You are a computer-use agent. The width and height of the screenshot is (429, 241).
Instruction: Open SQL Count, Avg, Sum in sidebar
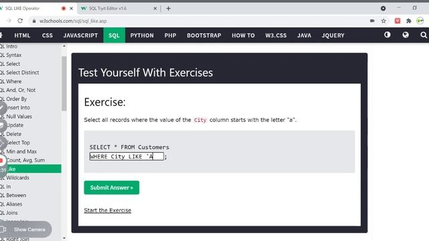(x=25, y=160)
